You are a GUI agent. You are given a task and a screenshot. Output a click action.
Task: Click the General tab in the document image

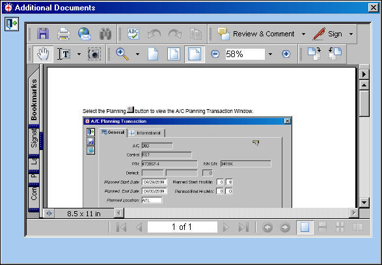click(113, 132)
